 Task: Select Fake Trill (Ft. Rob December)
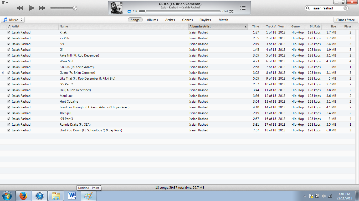79,55
